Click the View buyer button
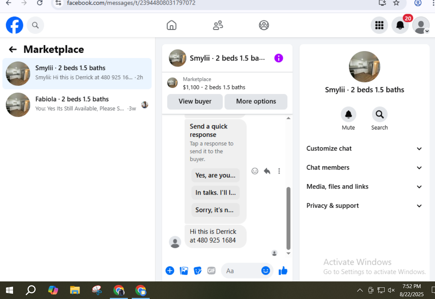435x299 pixels. tap(195, 102)
